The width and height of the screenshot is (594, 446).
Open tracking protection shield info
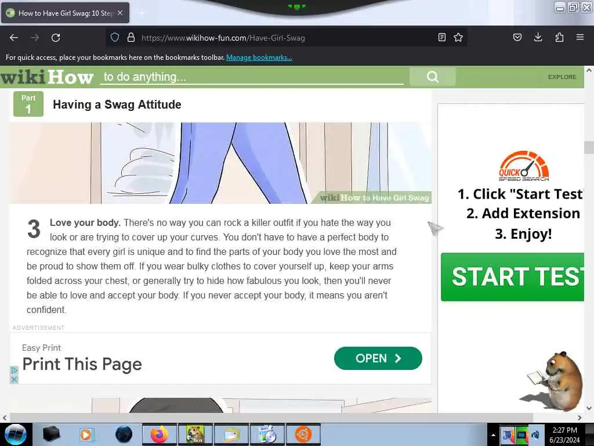click(x=115, y=38)
